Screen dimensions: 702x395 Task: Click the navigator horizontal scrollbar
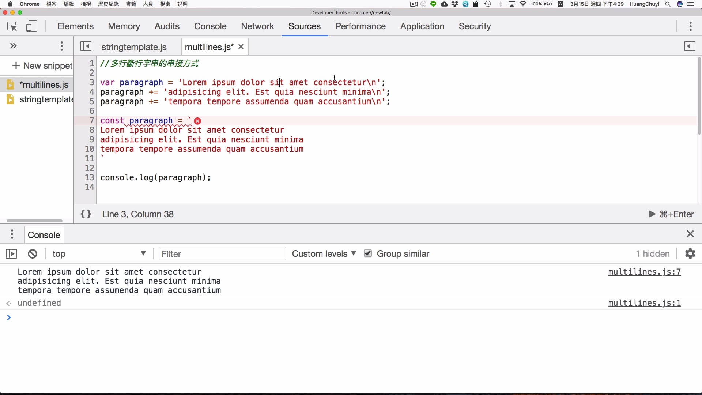click(x=34, y=221)
